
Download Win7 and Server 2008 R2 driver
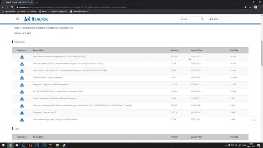click(x=22, y=64)
